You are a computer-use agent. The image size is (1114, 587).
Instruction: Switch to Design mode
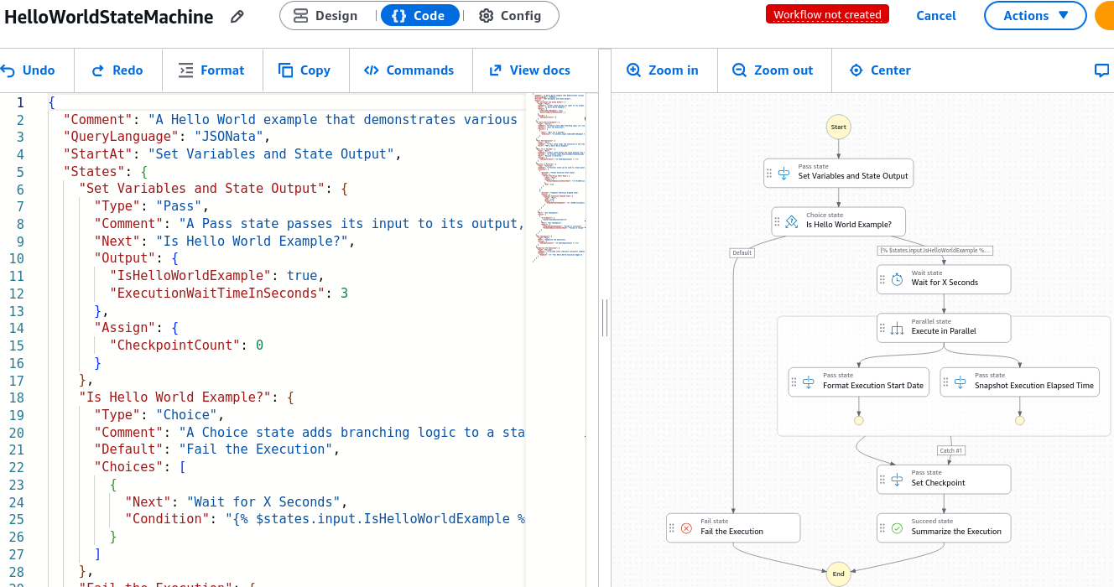(326, 16)
